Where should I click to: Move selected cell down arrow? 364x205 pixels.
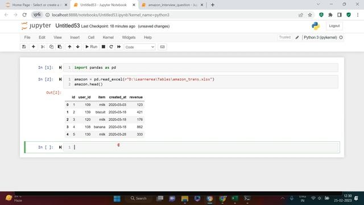(x=78, y=47)
